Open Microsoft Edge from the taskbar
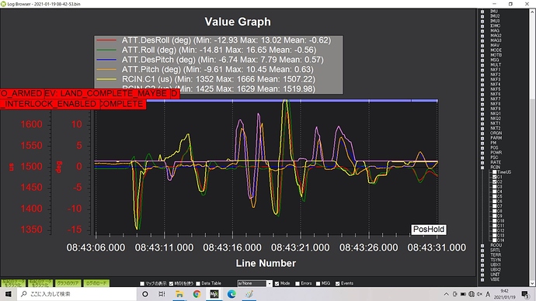This screenshot has height=301, width=536. (x=231, y=294)
